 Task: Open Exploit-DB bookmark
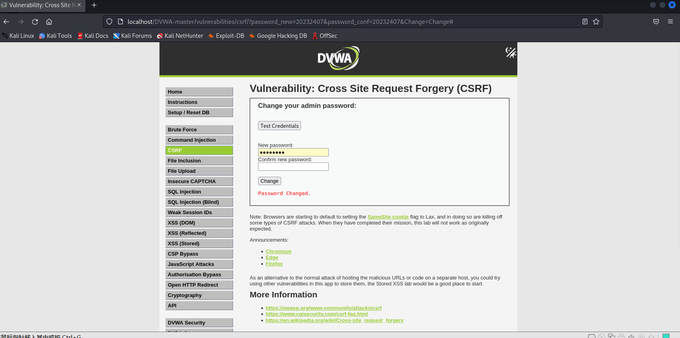pos(226,36)
